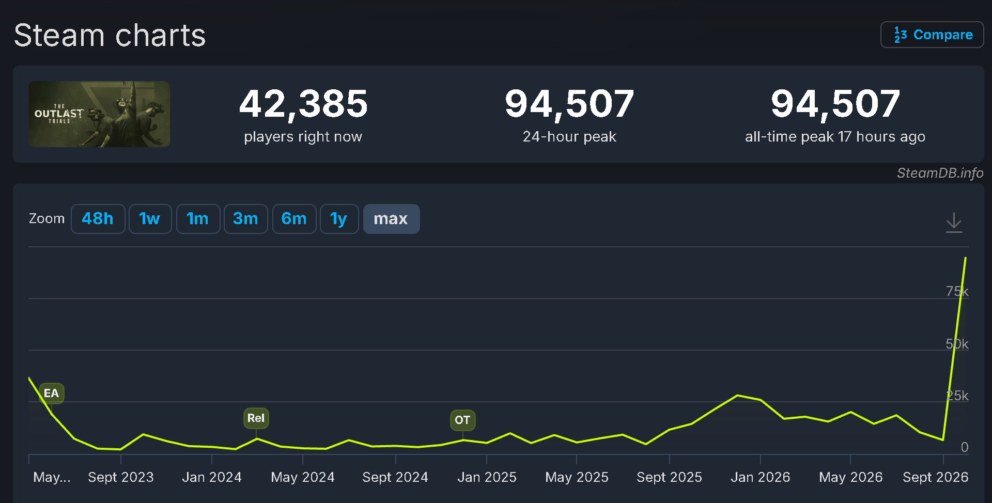Click the Jan 2024 axis label
992x503 pixels.
[x=212, y=477]
